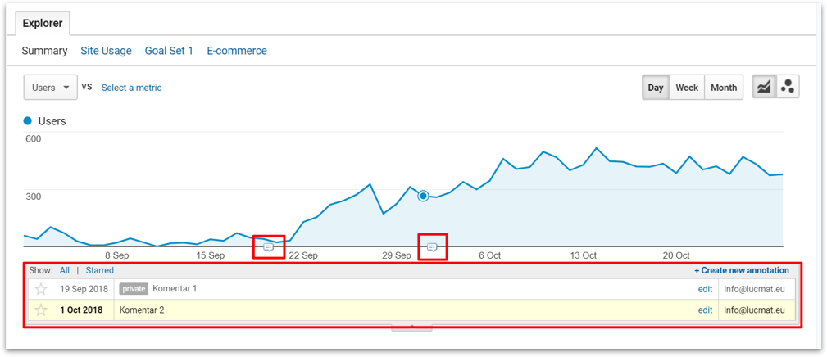
Task: Select the Day granularity button
Action: pyautogui.click(x=656, y=88)
